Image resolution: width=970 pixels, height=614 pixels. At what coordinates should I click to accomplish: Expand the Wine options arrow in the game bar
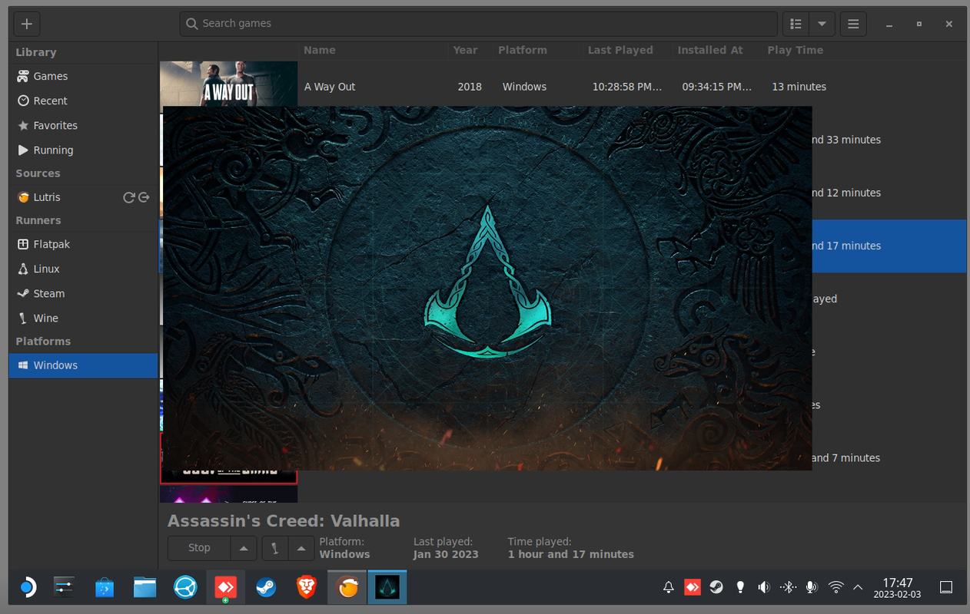point(301,548)
